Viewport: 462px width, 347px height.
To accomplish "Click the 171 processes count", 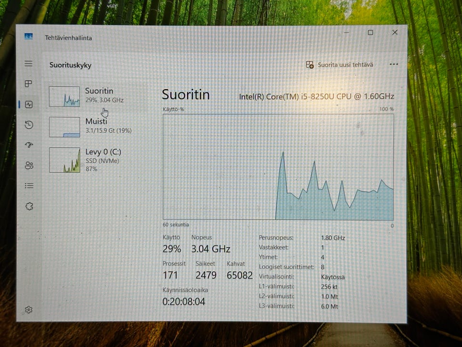I will pyautogui.click(x=170, y=275).
